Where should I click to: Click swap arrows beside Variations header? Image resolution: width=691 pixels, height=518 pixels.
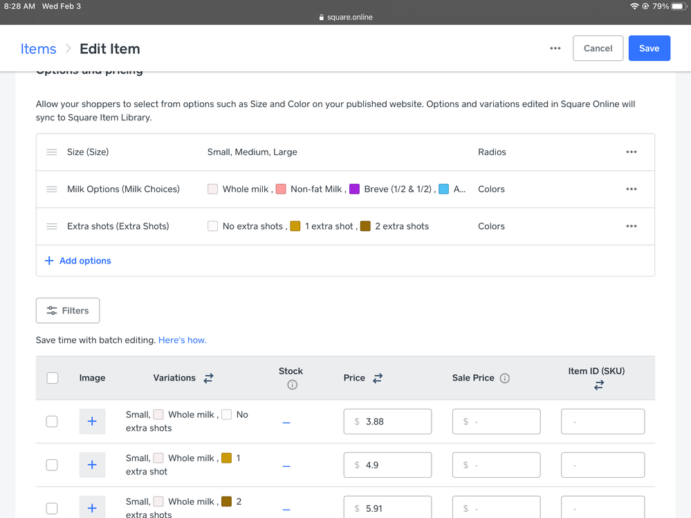(208, 378)
